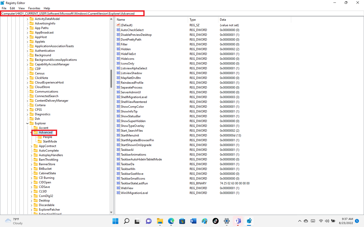Select the CabinetState key
The width and height of the screenshot is (364, 227).
48,173
